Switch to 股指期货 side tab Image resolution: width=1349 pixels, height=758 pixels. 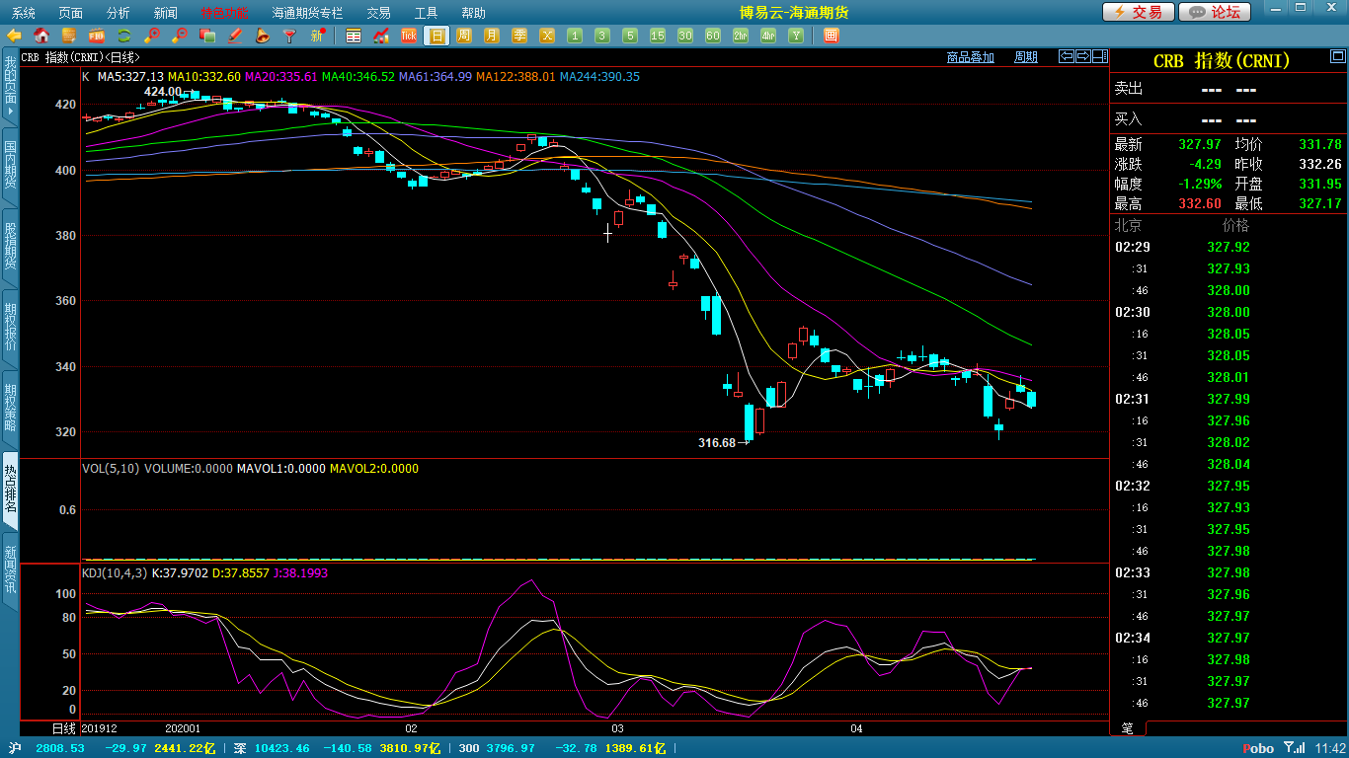point(10,246)
